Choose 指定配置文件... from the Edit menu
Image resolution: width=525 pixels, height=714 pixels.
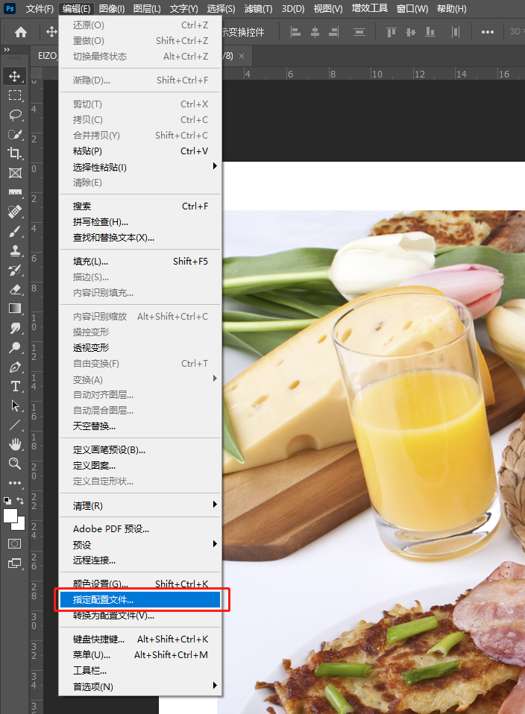(x=140, y=600)
